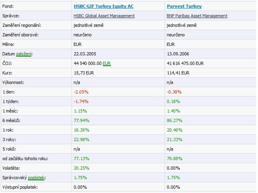Click the green EUR link in the ČOJ row
The height and width of the screenshot is (193, 258).
pos(107,63)
